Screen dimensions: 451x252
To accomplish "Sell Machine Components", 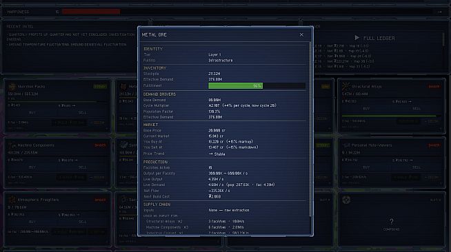I will [83, 167].
